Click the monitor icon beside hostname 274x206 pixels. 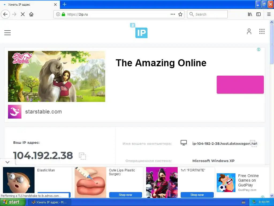[x=184, y=143]
